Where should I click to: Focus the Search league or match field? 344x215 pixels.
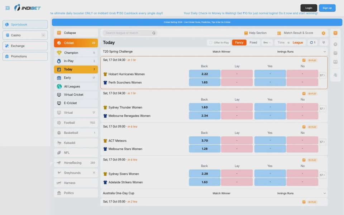pos(130,33)
